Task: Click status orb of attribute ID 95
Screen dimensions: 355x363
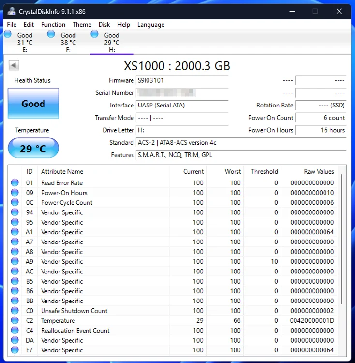Action: (15, 222)
